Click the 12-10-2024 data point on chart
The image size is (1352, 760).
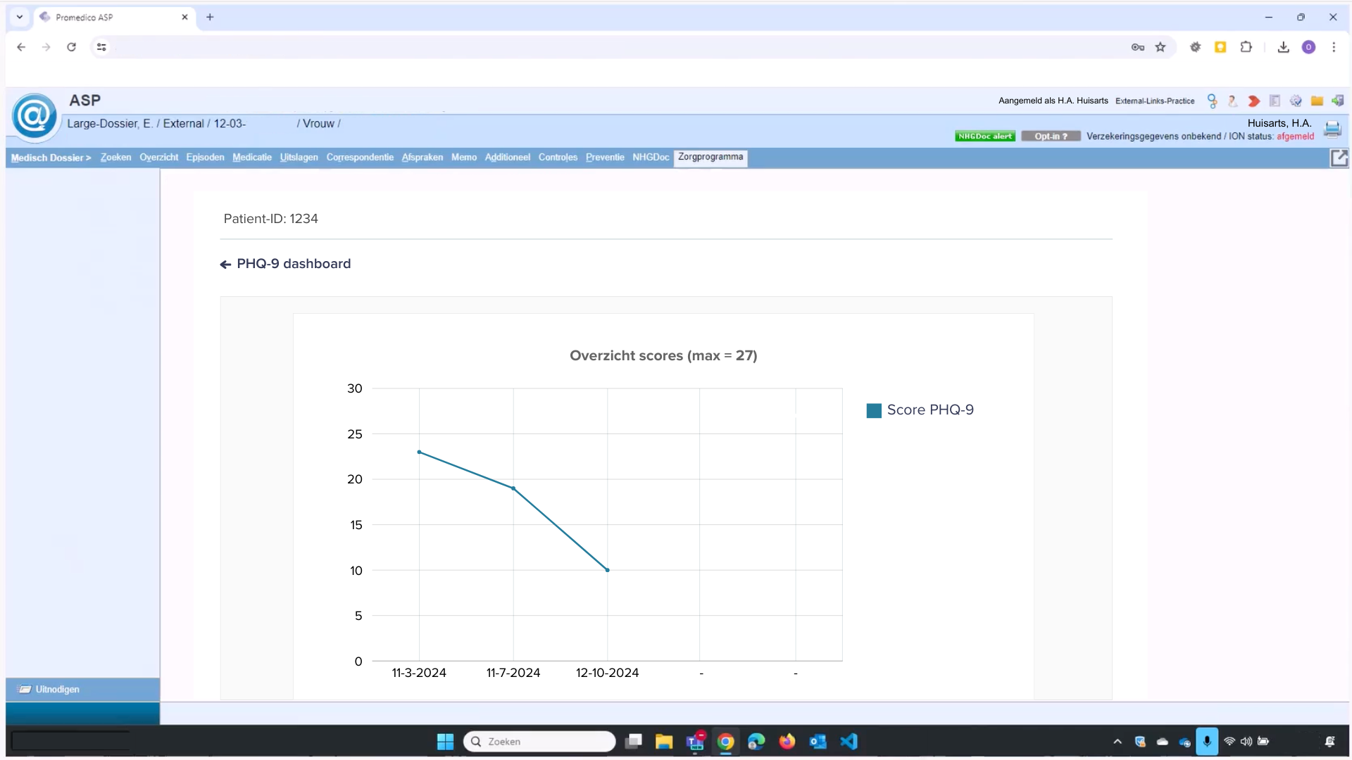[x=608, y=570]
